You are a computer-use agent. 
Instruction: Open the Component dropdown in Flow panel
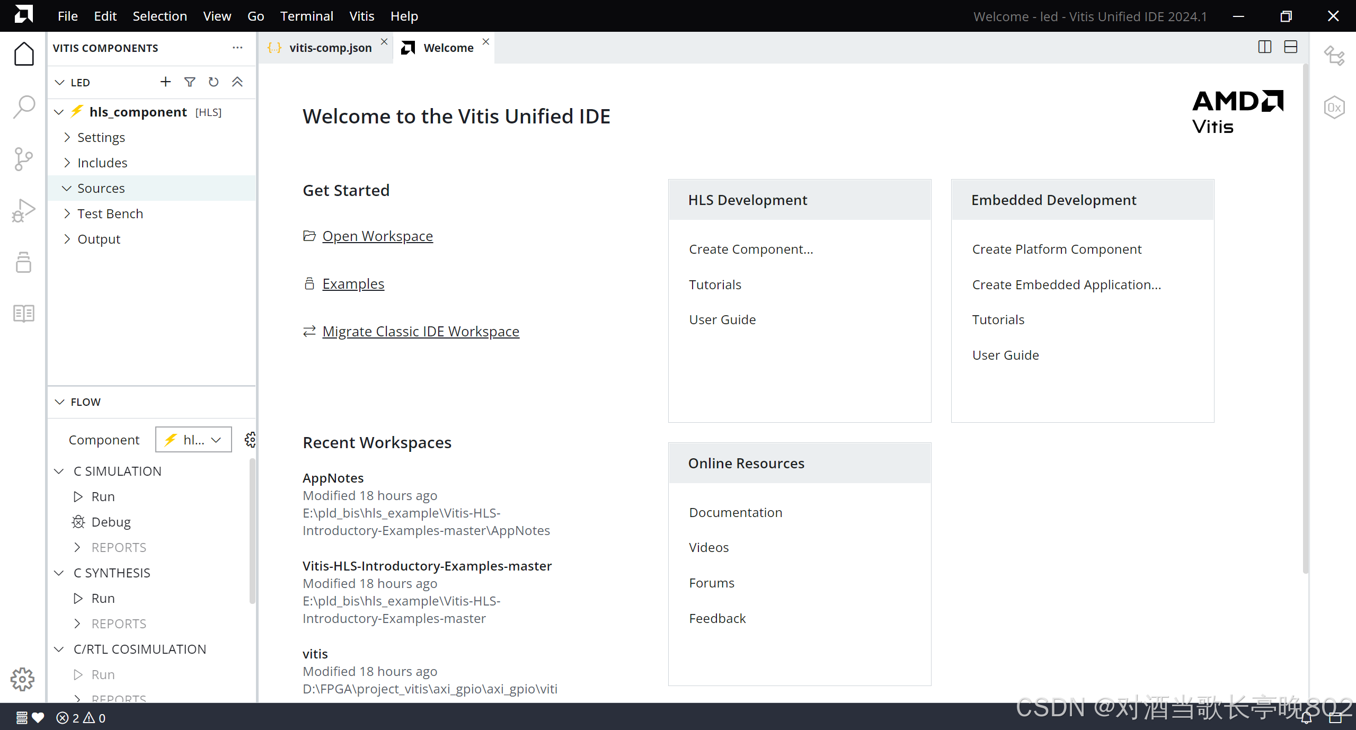pyautogui.click(x=193, y=439)
